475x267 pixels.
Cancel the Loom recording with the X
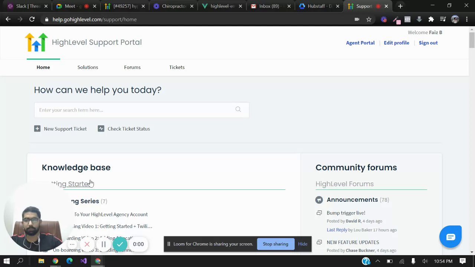point(87,244)
